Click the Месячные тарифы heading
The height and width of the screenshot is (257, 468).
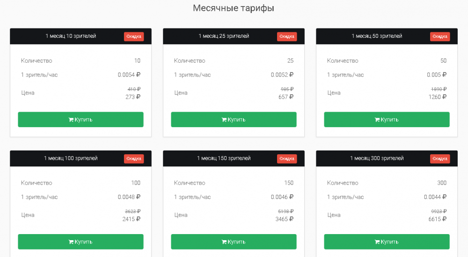pyautogui.click(x=234, y=8)
